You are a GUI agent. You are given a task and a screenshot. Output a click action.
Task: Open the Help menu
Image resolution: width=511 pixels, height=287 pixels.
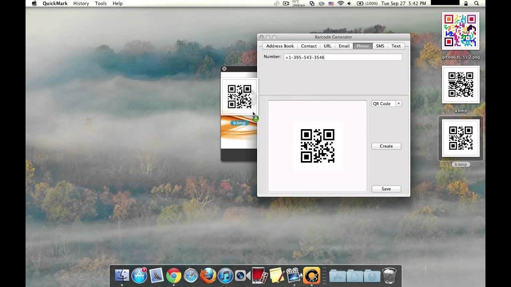tap(117, 3)
